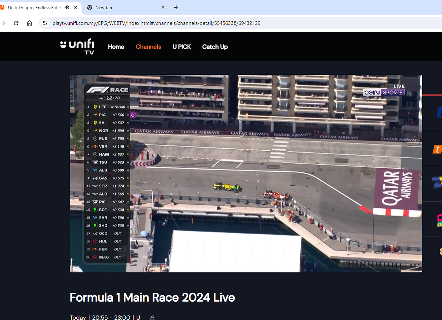
Task: Go to the Catch Up page
Action: pyautogui.click(x=215, y=47)
